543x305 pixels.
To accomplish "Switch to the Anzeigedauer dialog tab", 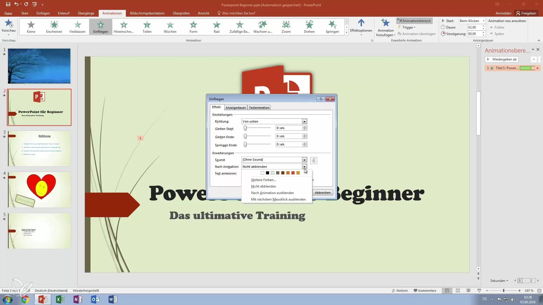I will click(x=236, y=108).
